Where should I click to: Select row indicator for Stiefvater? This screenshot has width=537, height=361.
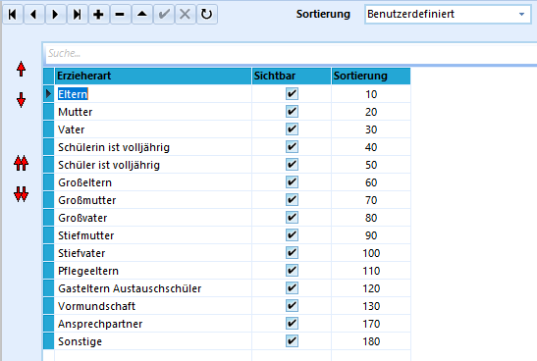[49, 253]
